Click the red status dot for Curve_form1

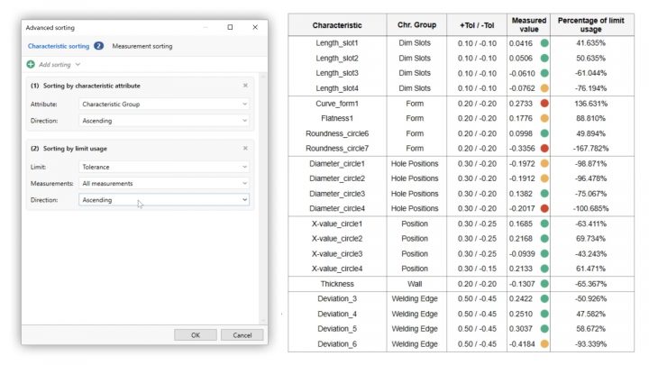(x=544, y=105)
